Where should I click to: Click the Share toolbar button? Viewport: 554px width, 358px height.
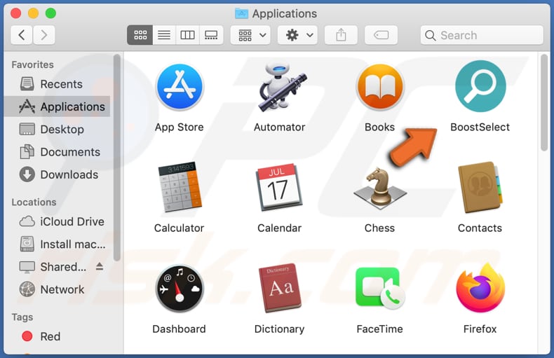[341, 35]
